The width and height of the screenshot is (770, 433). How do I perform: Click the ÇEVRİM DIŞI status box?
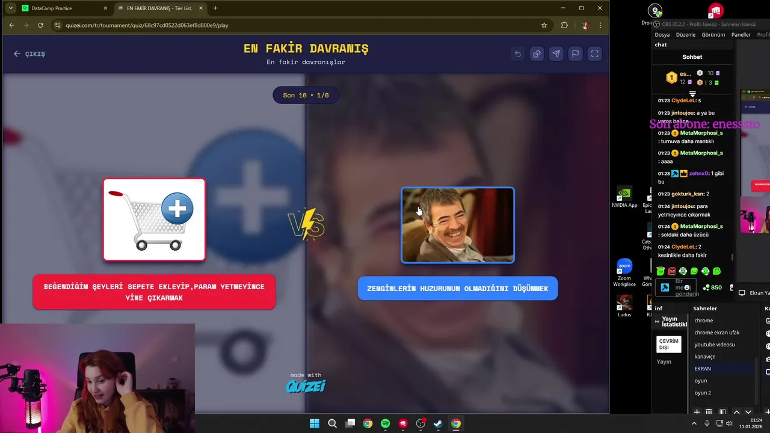(668, 344)
